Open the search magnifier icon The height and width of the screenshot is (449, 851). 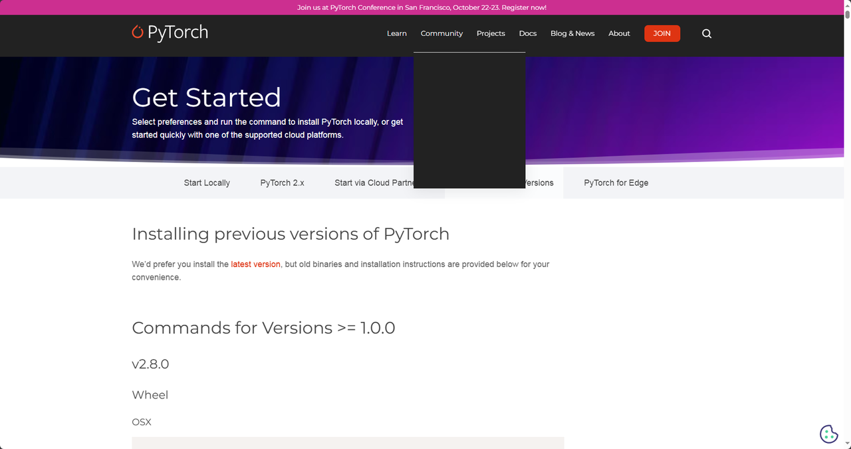coord(707,34)
